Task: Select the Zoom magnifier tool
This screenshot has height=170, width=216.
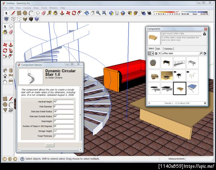Action: 98,13
